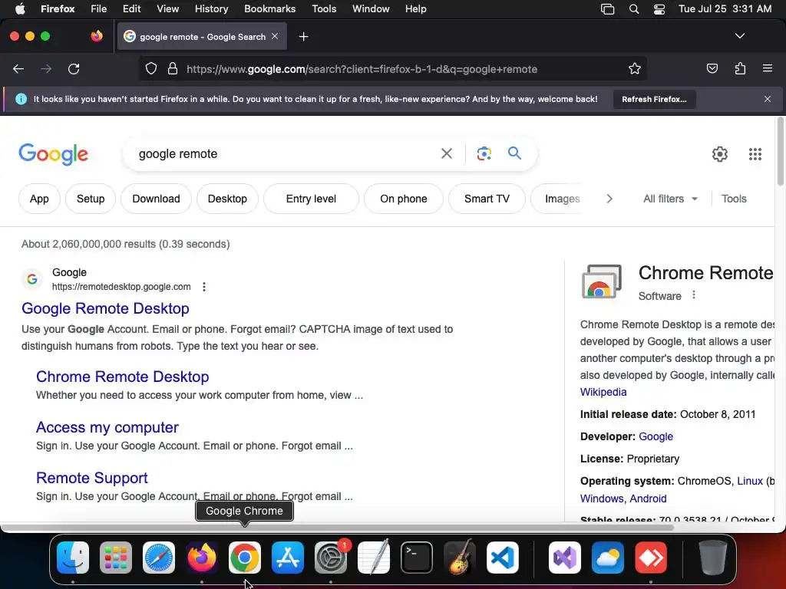Open Finder in the dock

click(x=73, y=557)
